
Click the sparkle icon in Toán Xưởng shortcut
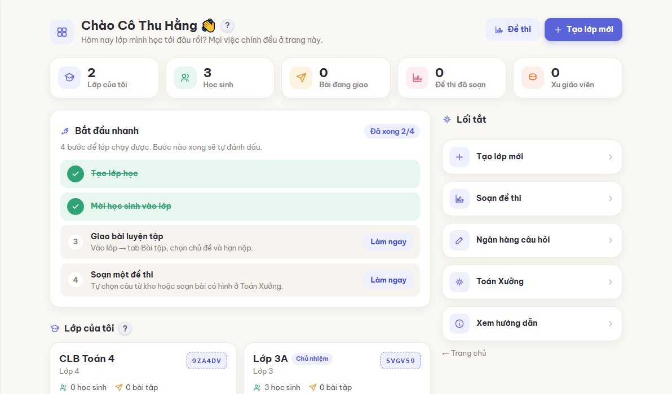(x=459, y=282)
